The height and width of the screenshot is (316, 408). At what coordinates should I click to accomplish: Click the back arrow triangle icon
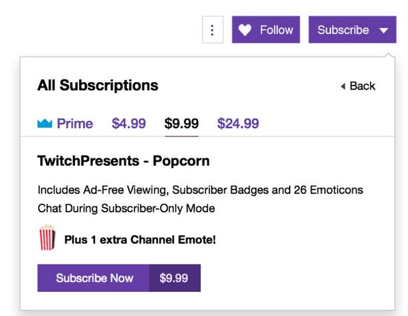point(343,86)
